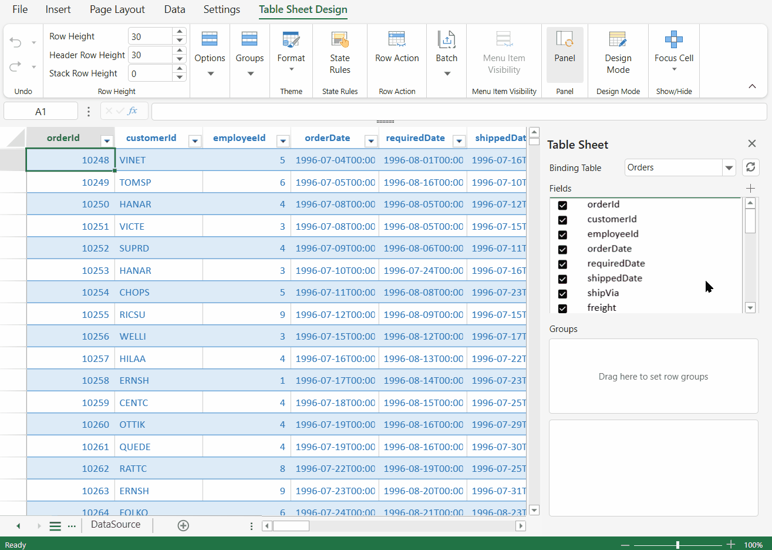The image size is (772, 550).
Task: Click the Stack Row Height input
Action: click(150, 73)
